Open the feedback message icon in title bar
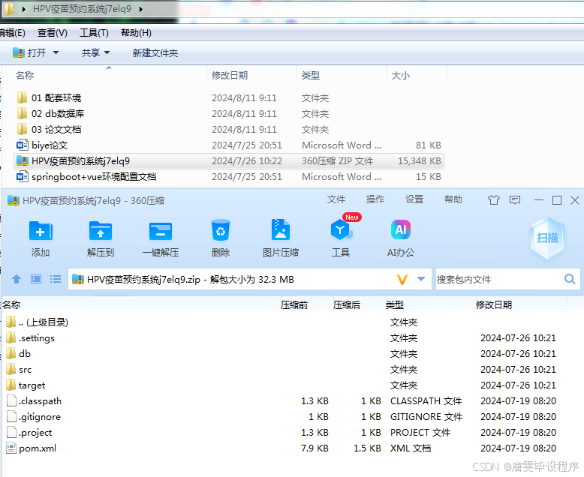The image size is (584, 477). click(515, 200)
